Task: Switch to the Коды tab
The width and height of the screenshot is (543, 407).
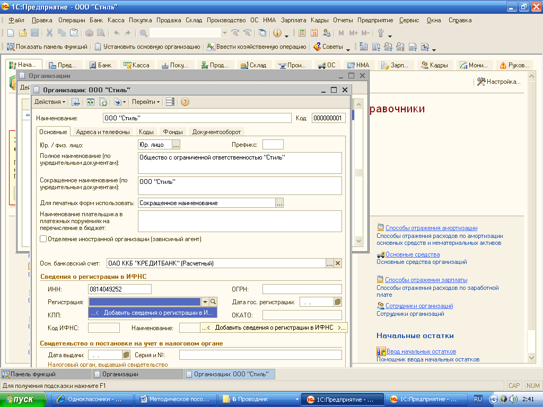Action: point(146,132)
